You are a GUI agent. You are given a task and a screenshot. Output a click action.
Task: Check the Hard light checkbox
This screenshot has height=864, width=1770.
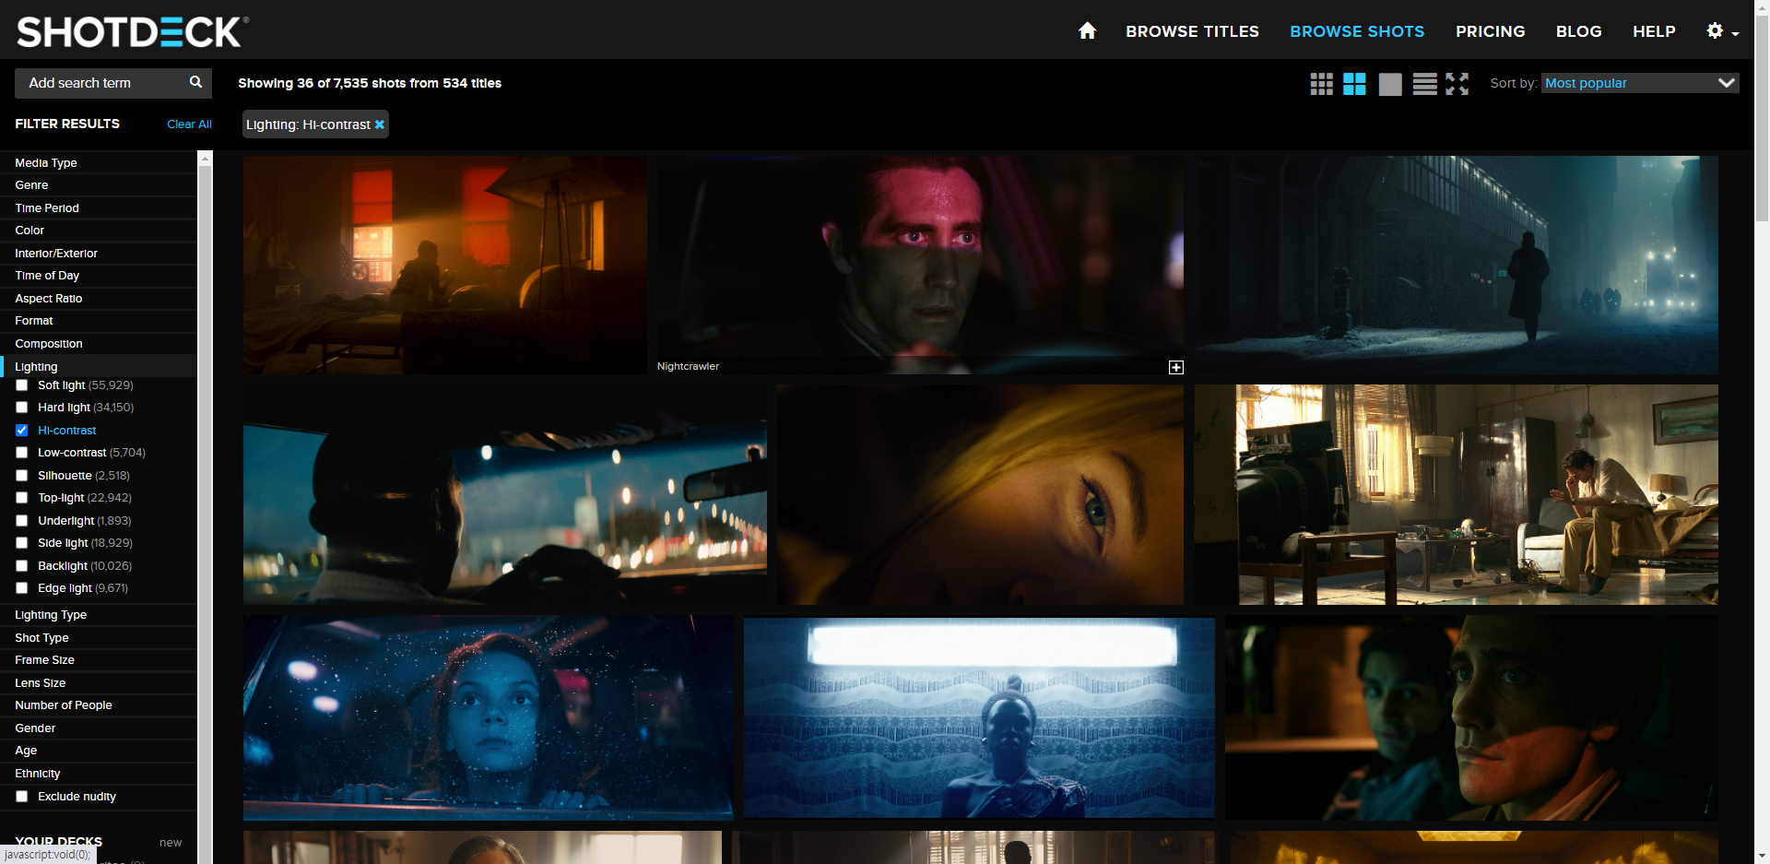coord(22,408)
